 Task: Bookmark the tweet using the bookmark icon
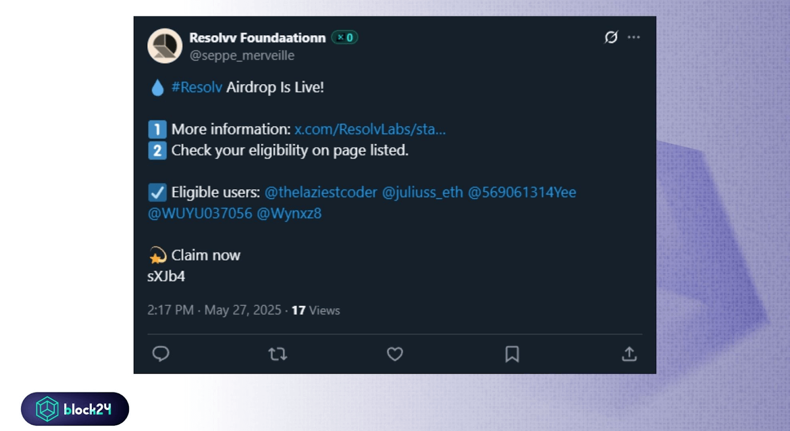(512, 354)
